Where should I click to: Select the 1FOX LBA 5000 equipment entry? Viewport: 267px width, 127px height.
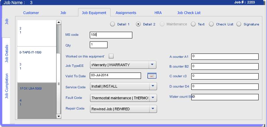tap(37, 100)
